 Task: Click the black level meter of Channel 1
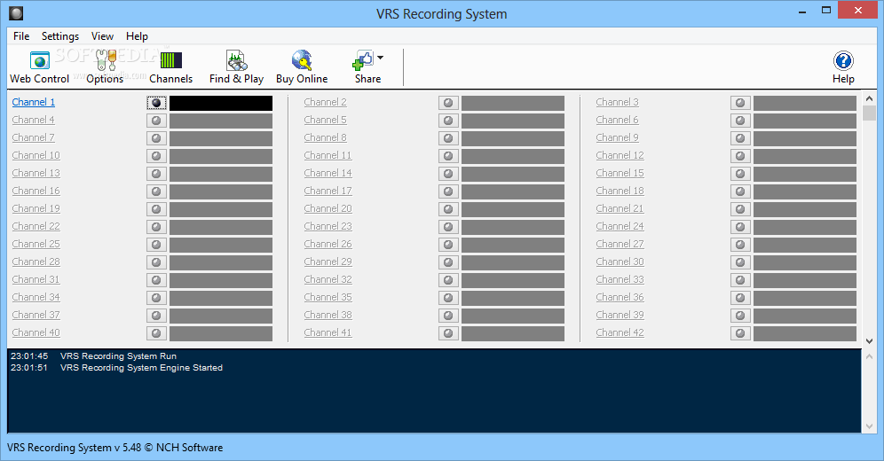221,103
